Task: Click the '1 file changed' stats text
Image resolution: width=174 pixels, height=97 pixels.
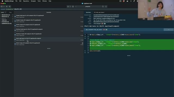Action: point(97,24)
